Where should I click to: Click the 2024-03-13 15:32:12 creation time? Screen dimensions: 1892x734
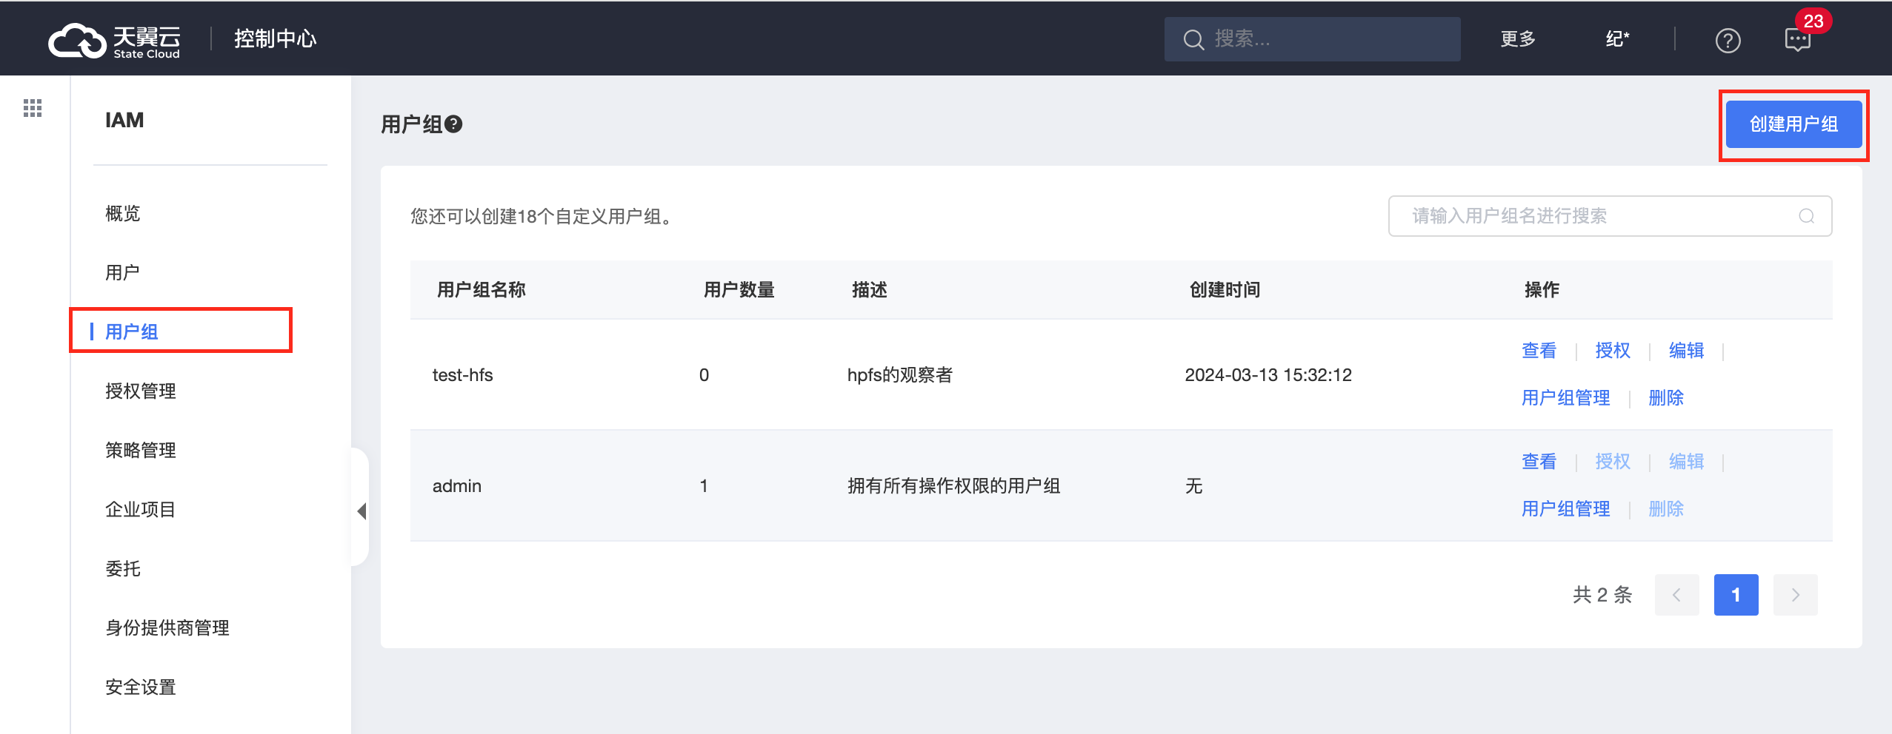(x=1268, y=375)
